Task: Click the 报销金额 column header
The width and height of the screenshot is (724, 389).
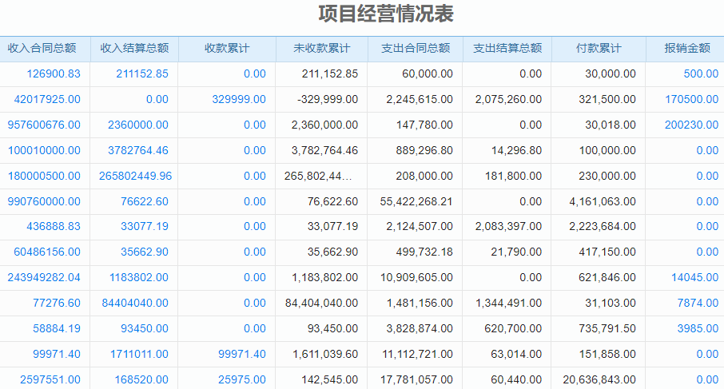Action: [687, 49]
